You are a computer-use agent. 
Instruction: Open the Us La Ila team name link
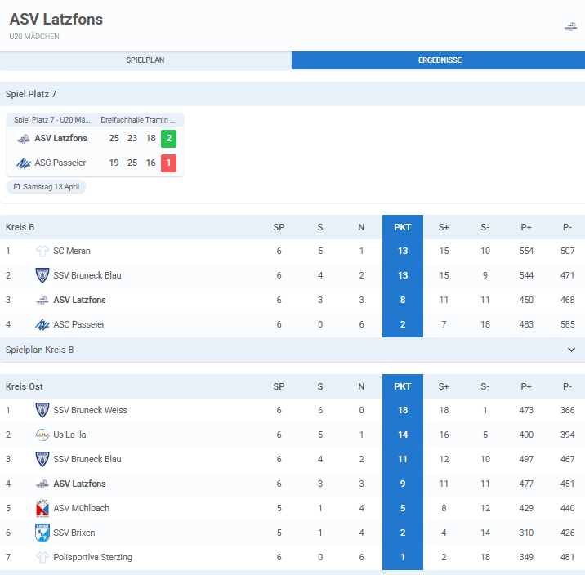[x=69, y=435]
